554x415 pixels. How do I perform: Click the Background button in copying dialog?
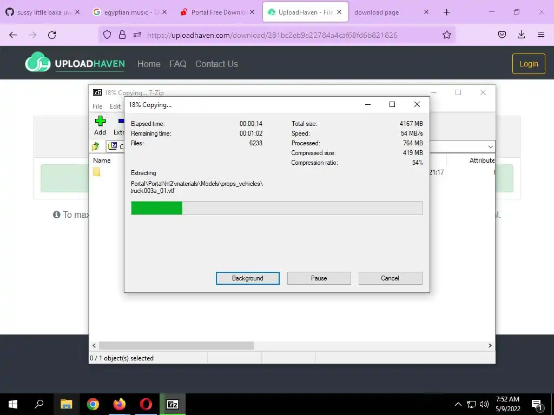click(247, 278)
